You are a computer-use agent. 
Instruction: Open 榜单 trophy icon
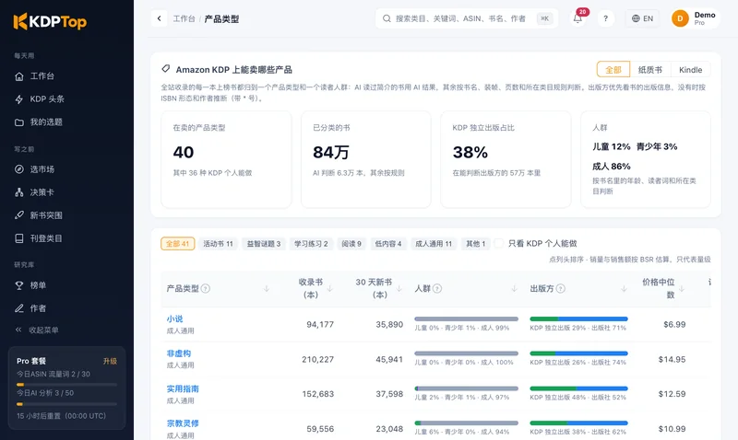click(x=19, y=285)
